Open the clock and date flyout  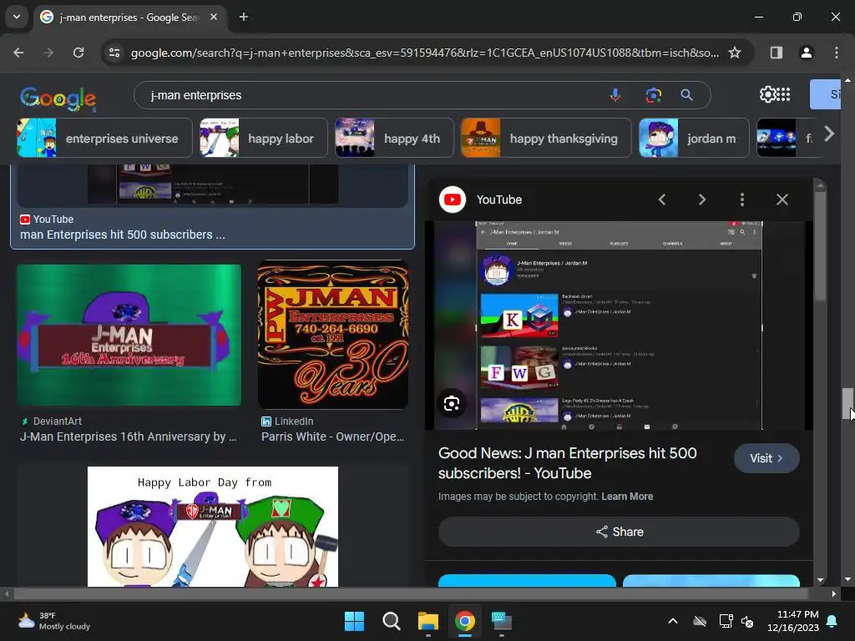[x=792, y=621]
